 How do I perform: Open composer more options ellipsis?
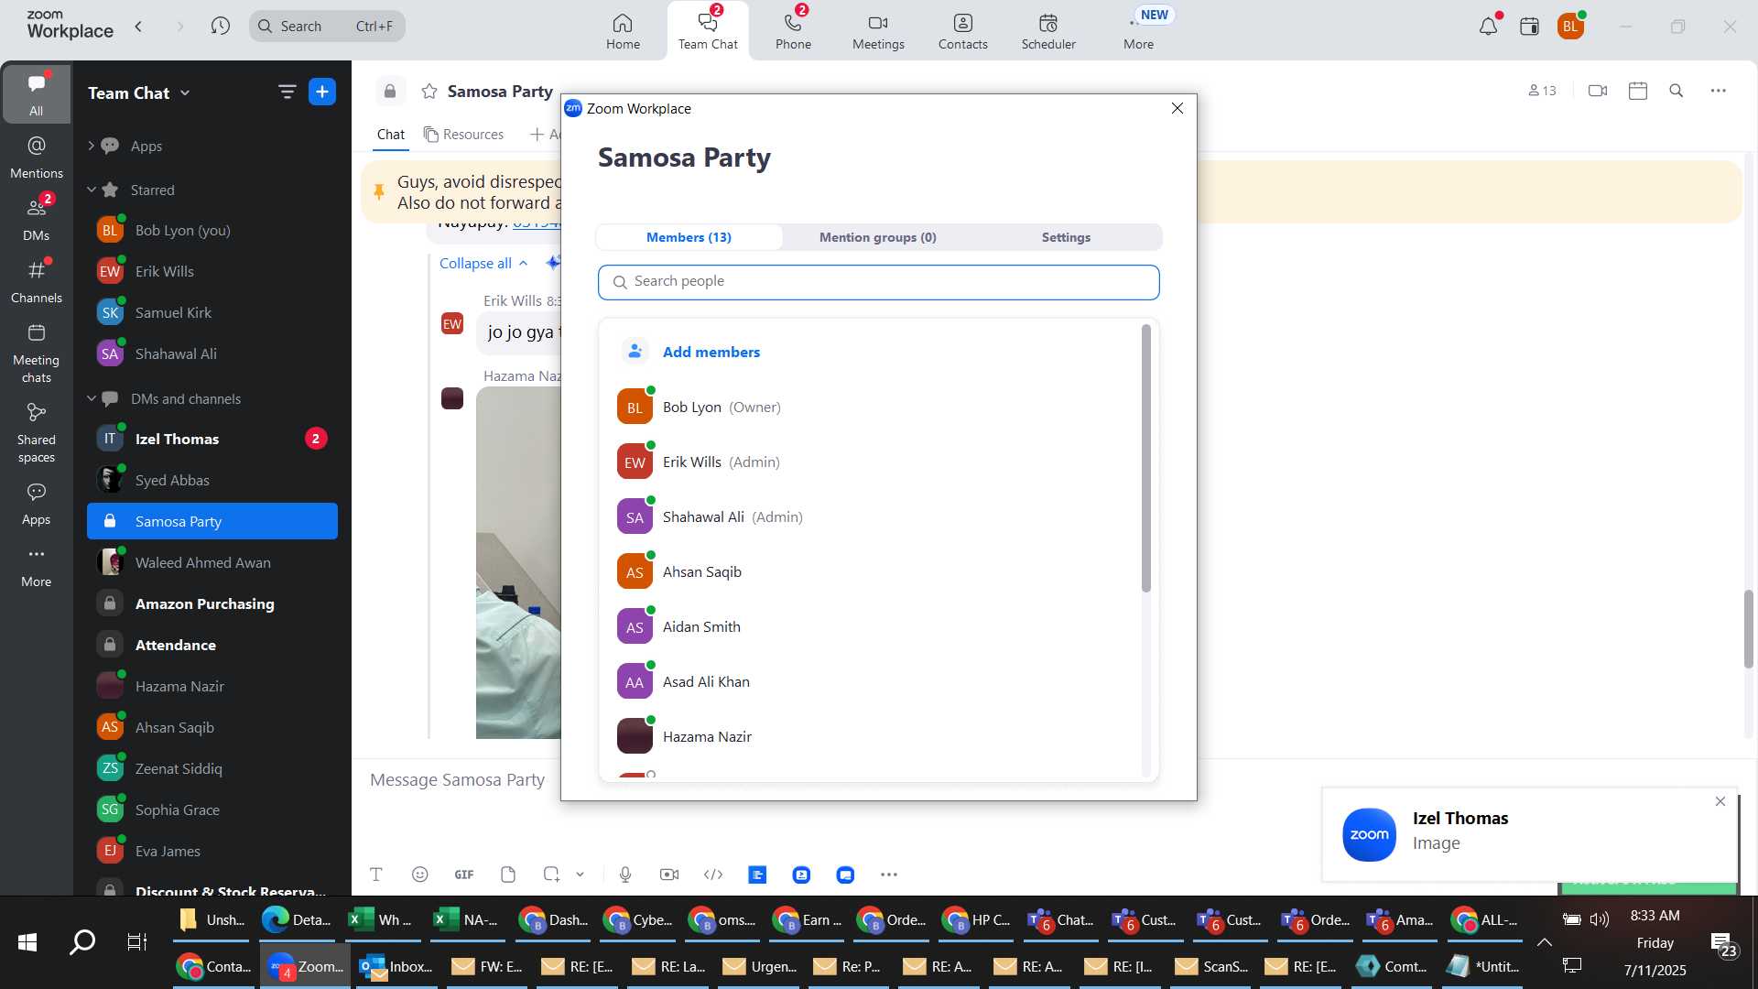point(889,875)
